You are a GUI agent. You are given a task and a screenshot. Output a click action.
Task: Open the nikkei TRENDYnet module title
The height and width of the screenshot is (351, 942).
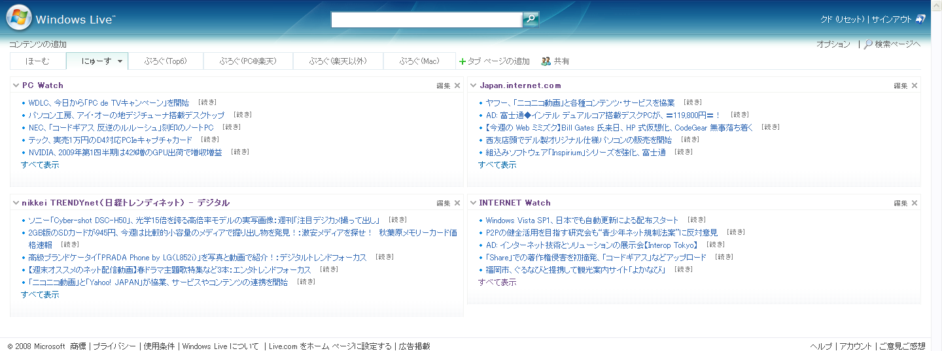[126, 203]
